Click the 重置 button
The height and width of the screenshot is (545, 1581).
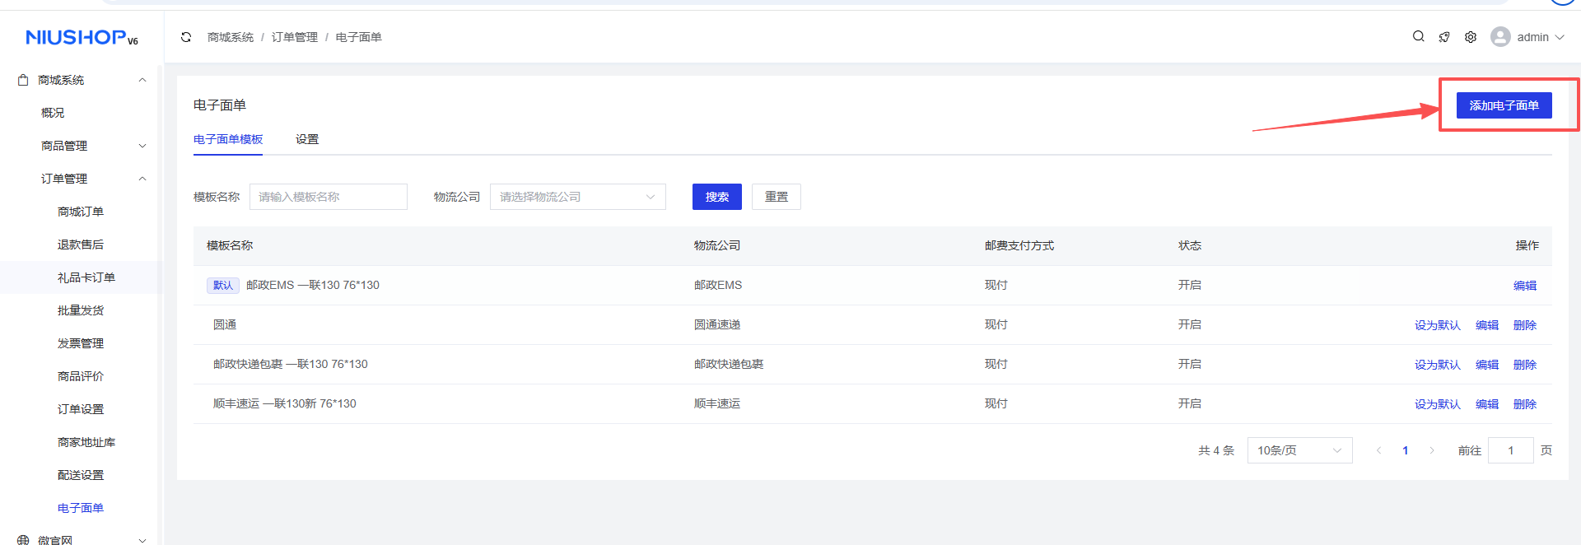(776, 197)
